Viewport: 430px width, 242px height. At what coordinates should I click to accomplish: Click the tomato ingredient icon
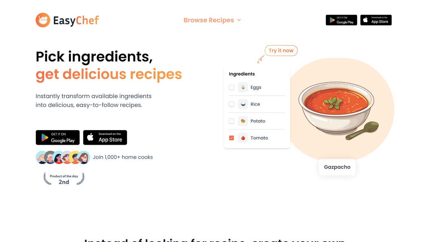pos(243,138)
